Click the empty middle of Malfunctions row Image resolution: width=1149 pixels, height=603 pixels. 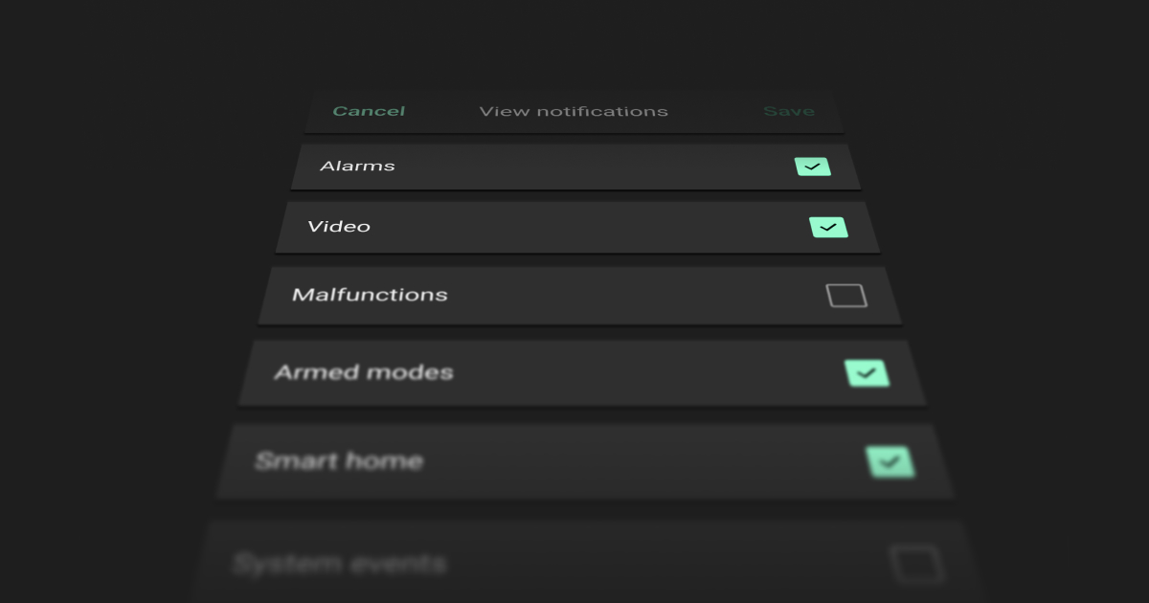click(x=622, y=296)
